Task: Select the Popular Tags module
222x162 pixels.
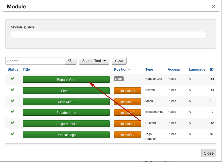Action: point(66,135)
